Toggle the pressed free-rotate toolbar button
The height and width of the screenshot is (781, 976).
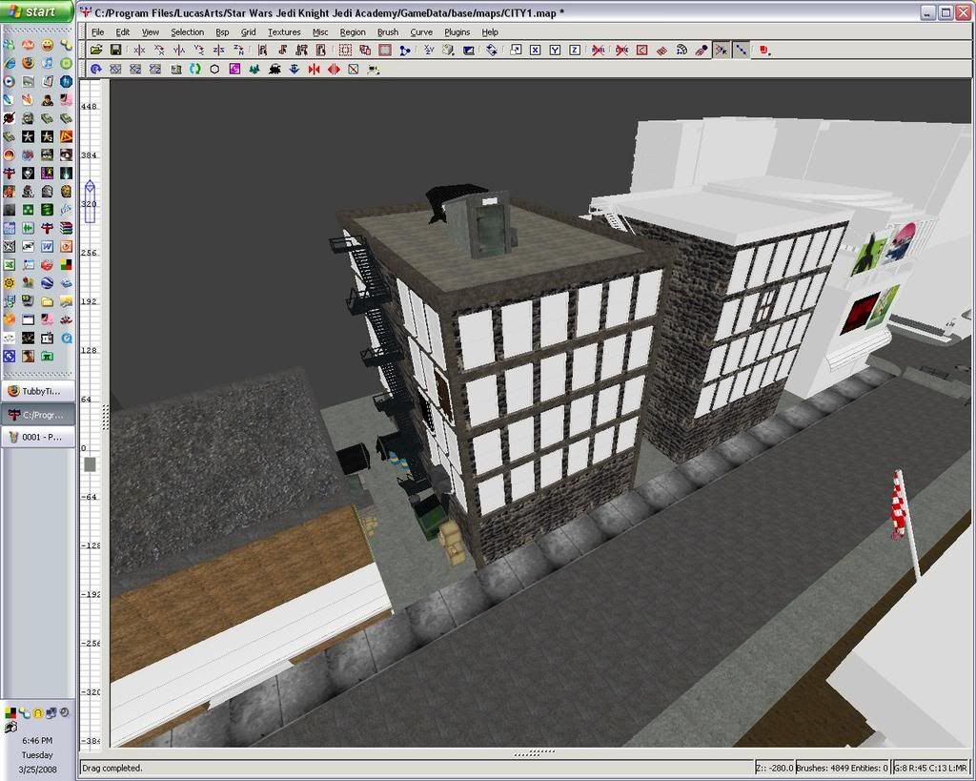722,50
